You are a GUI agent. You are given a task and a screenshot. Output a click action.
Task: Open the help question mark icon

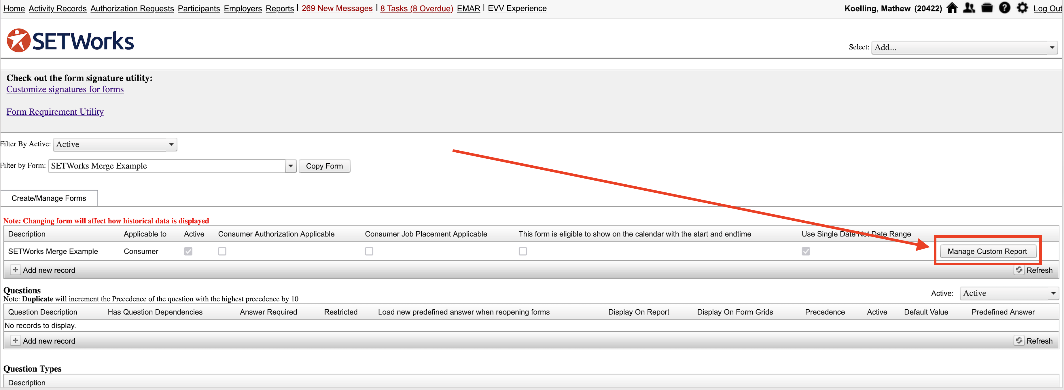click(1005, 8)
